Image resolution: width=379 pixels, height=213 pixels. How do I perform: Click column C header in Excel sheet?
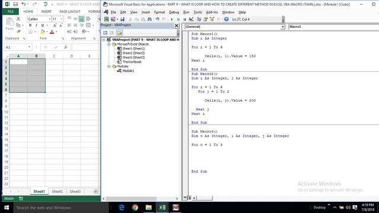(x=54, y=56)
